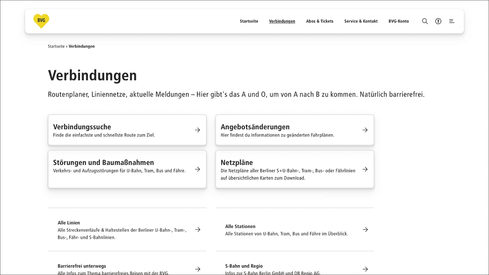Viewport: 489px width, 275px height.
Task: Select Verbindungen in the top navigation
Action: pos(282,21)
